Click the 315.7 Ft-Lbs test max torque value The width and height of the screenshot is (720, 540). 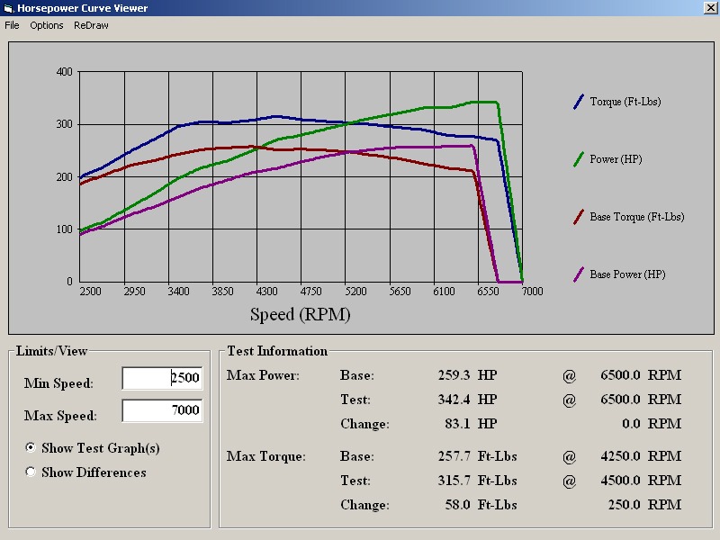[x=477, y=481]
